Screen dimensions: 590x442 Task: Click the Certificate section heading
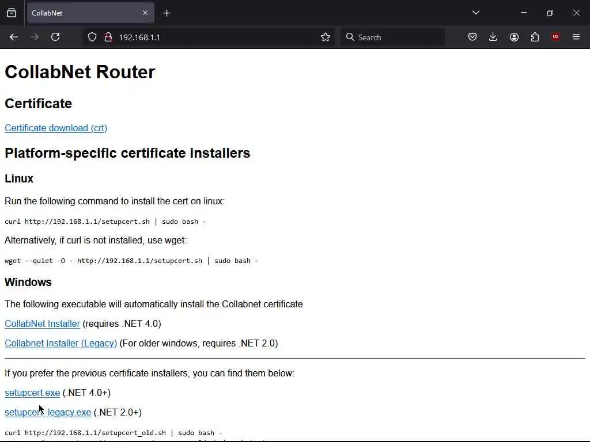pos(38,104)
